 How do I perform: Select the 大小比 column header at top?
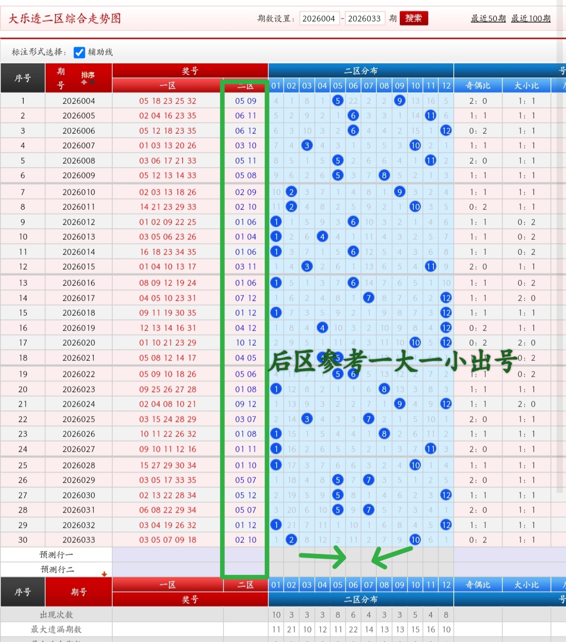click(526, 85)
